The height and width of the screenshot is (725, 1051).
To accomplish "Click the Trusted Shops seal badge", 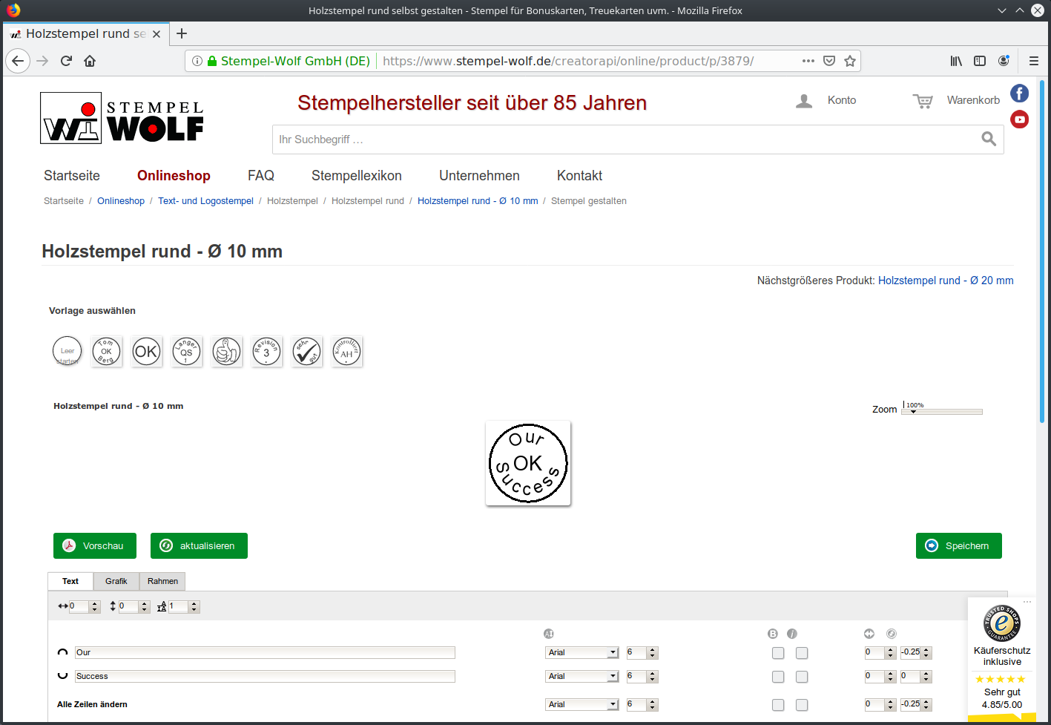I will pyautogui.click(x=1002, y=623).
